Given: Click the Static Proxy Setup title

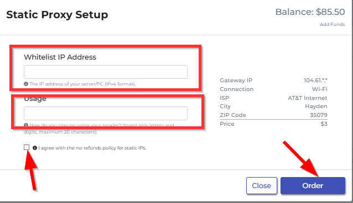Looking at the screenshot, I should (57, 14).
